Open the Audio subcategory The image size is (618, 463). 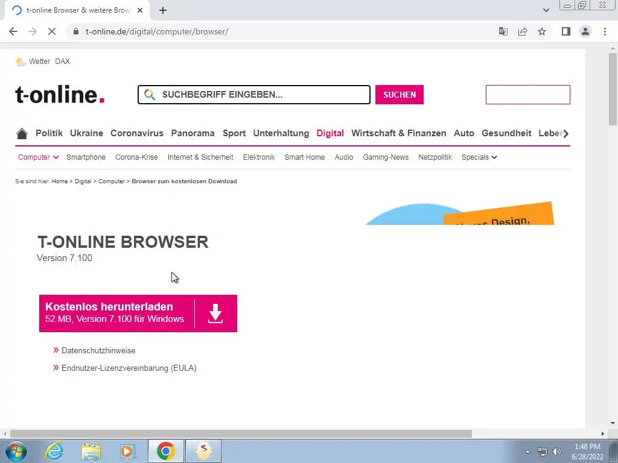(343, 157)
